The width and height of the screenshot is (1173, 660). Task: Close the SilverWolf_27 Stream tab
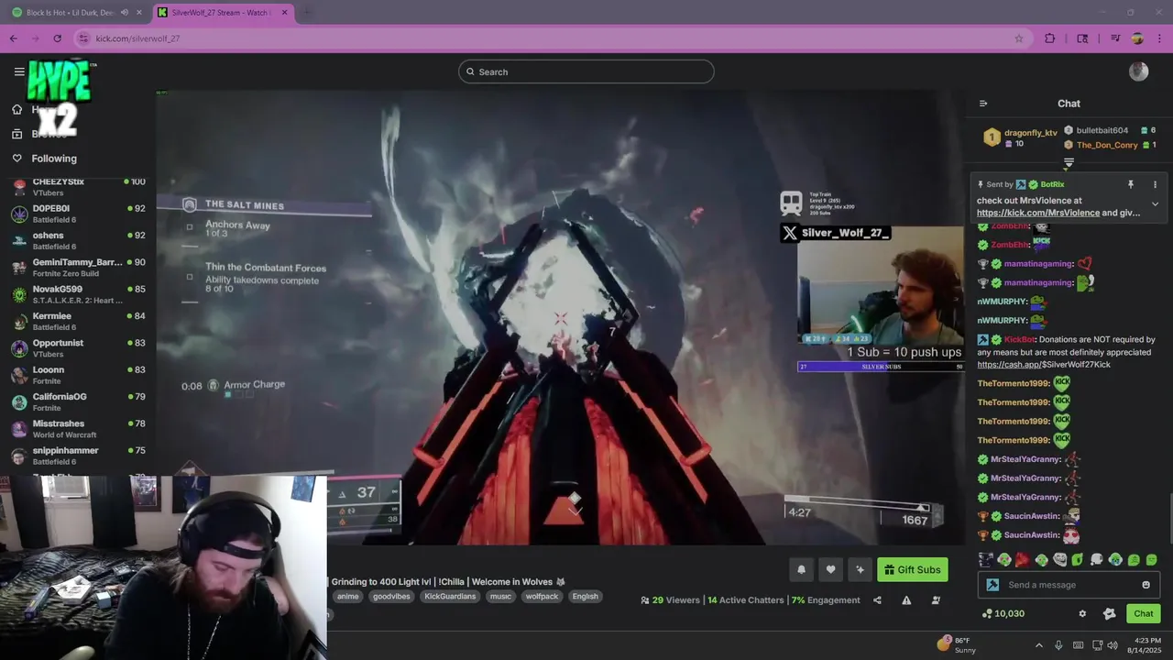(284, 13)
